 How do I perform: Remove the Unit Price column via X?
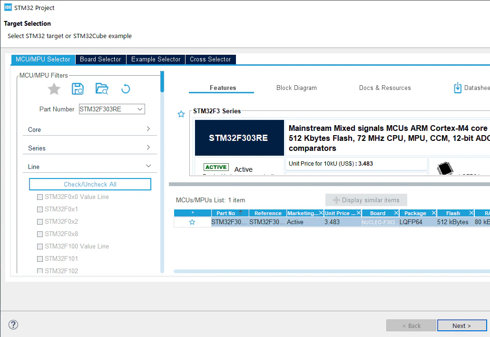click(359, 213)
